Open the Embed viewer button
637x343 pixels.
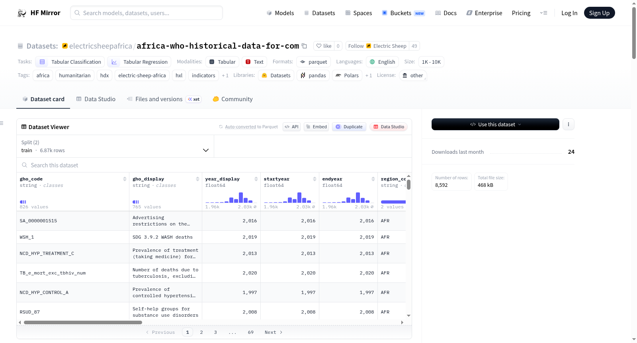(316, 127)
